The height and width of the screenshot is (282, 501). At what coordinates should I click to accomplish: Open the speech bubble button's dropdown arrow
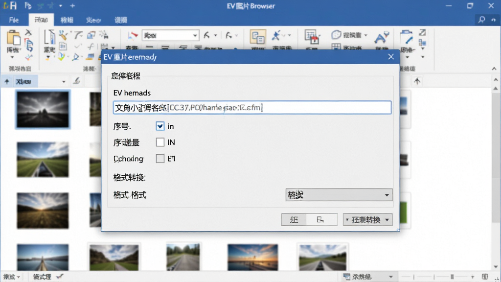pyautogui.click(x=366, y=35)
